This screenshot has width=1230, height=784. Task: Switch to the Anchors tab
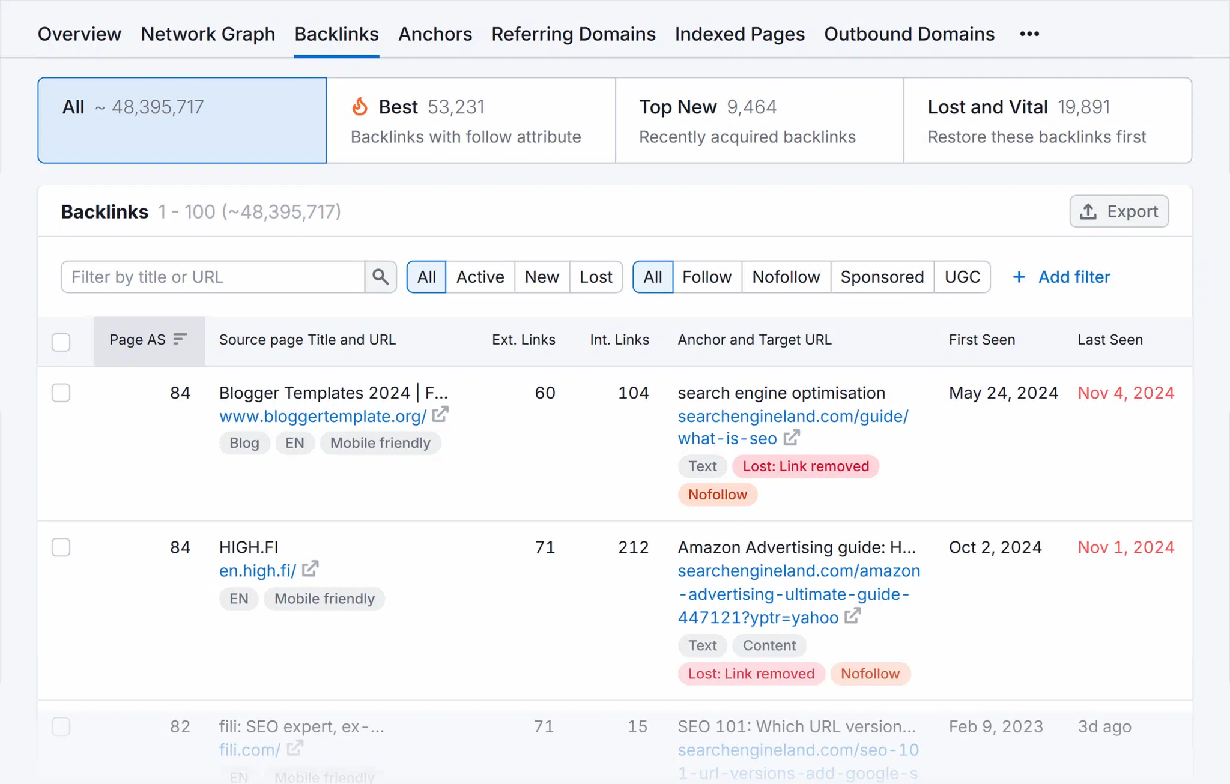click(x=435, y=34)
